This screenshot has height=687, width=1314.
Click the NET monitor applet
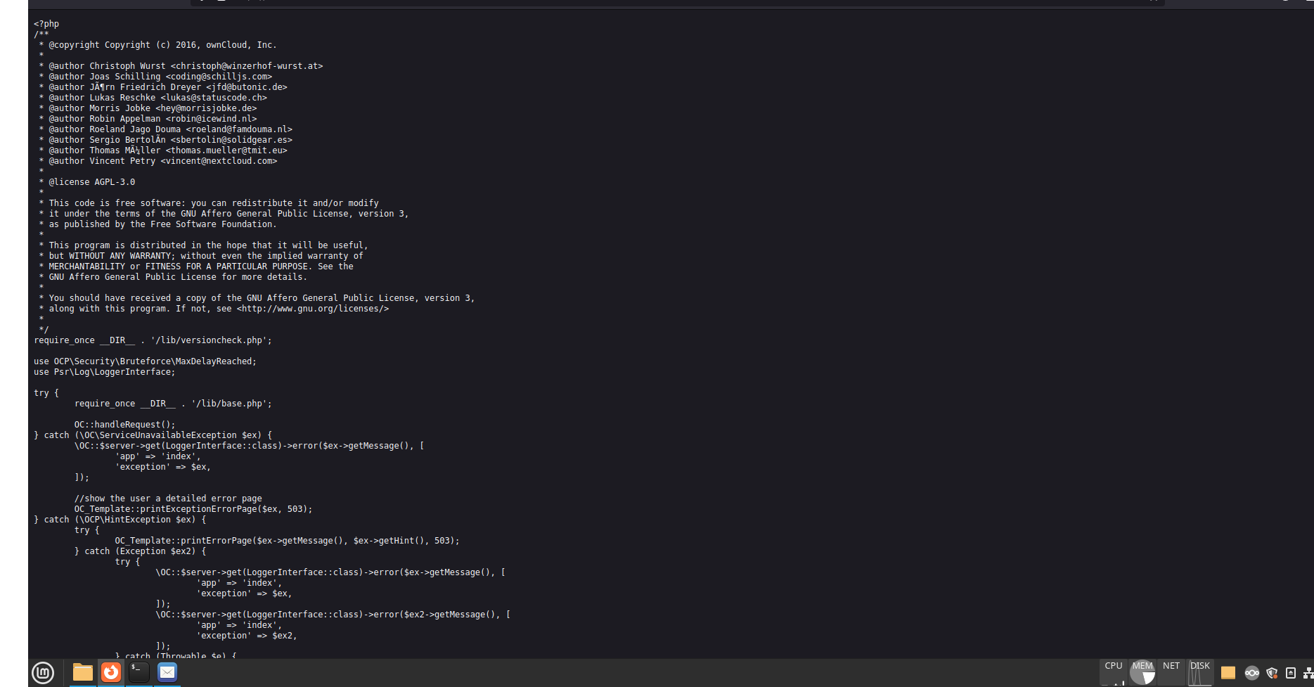point(1171,673)
